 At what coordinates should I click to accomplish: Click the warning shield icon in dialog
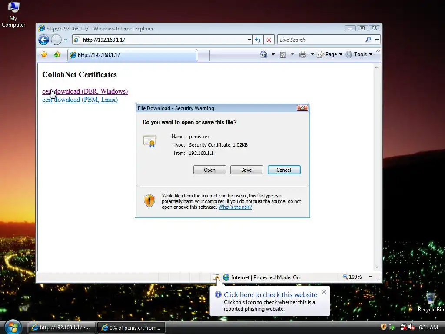[x=149, y=201]
